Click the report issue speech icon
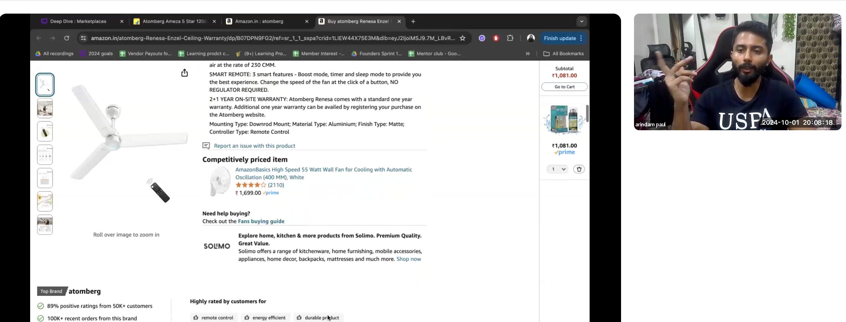The width and height of the screenshot is (846, 322). [206, 145]
